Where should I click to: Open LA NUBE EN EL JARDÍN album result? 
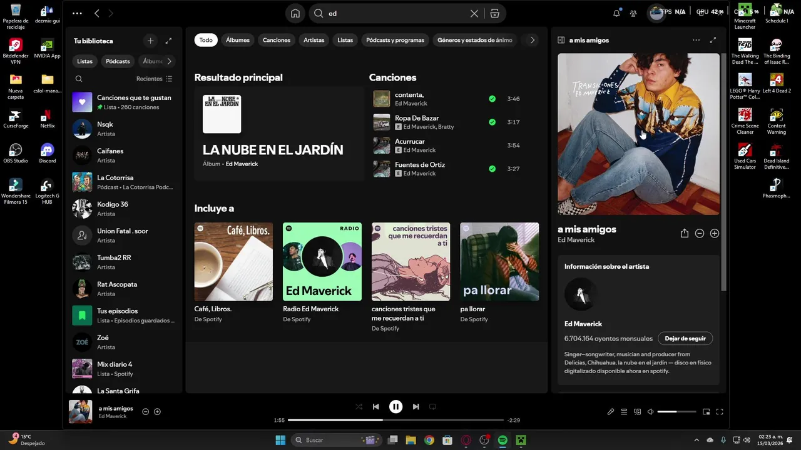click(279, 134)
